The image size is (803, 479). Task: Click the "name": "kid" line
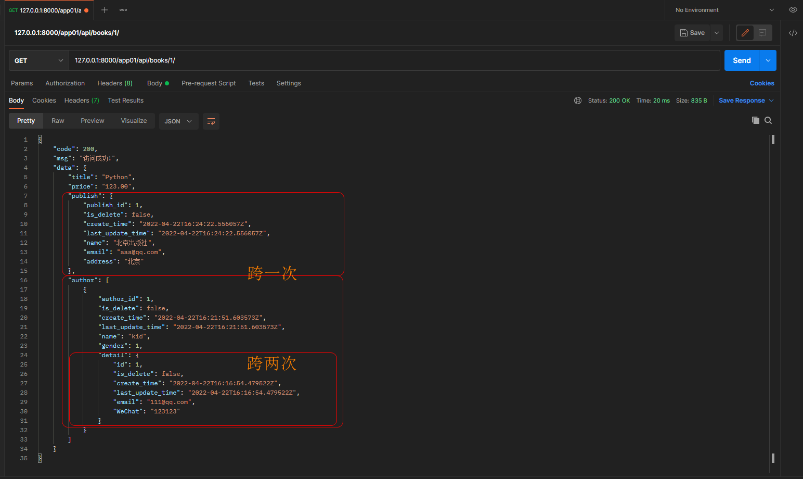tap(124, 336)
